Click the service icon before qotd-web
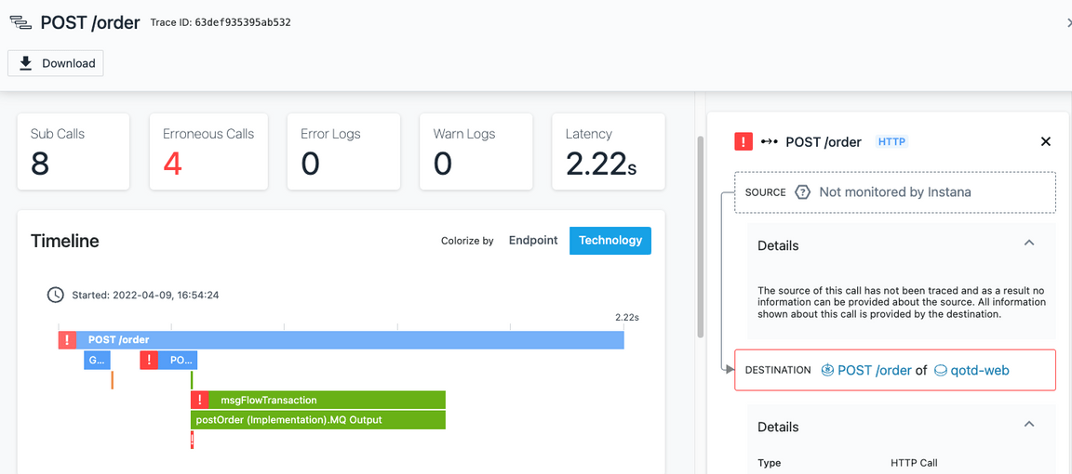This screenshot has width=1072, height=474. tap(941, 370)
